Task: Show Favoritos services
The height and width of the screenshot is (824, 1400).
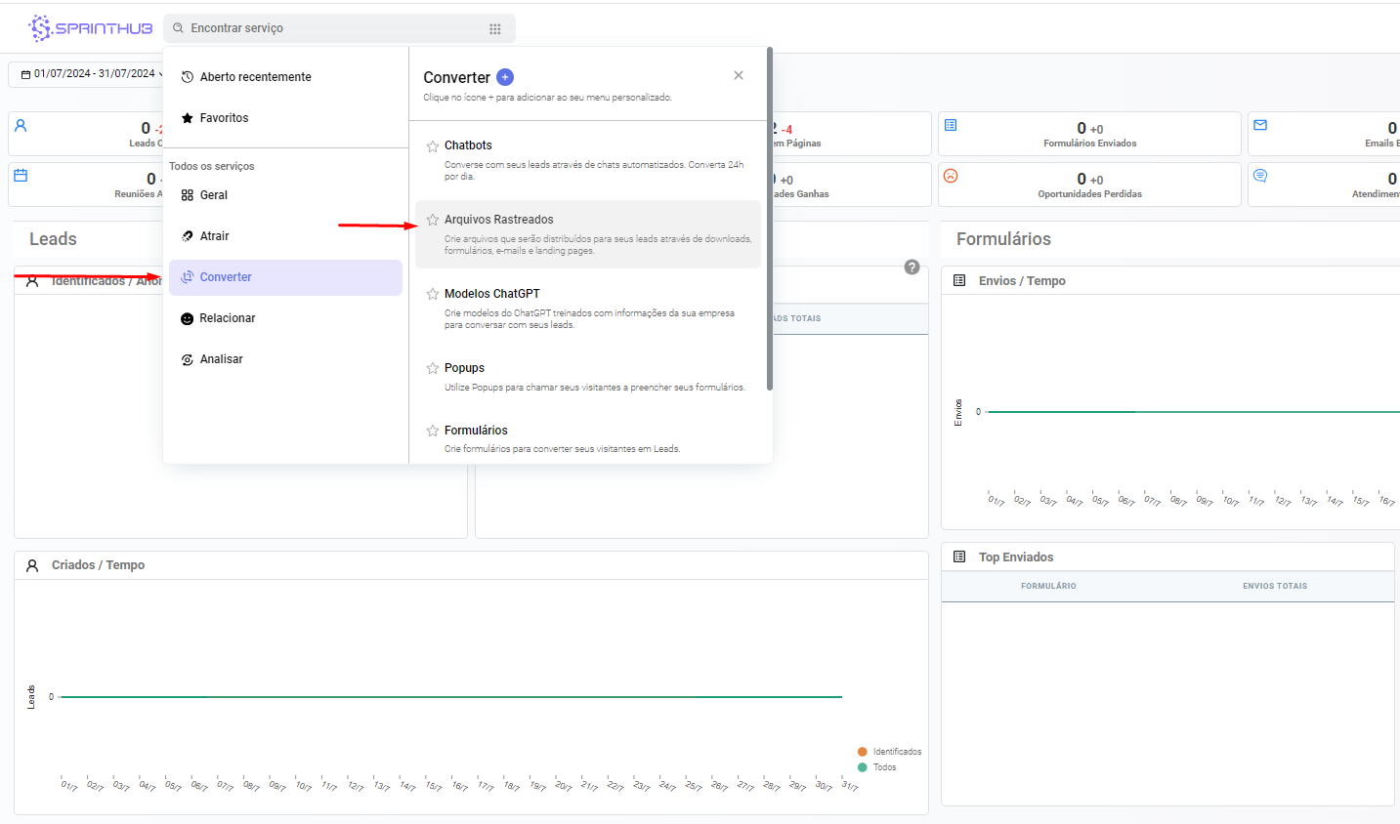Action: tap(224, 118)
